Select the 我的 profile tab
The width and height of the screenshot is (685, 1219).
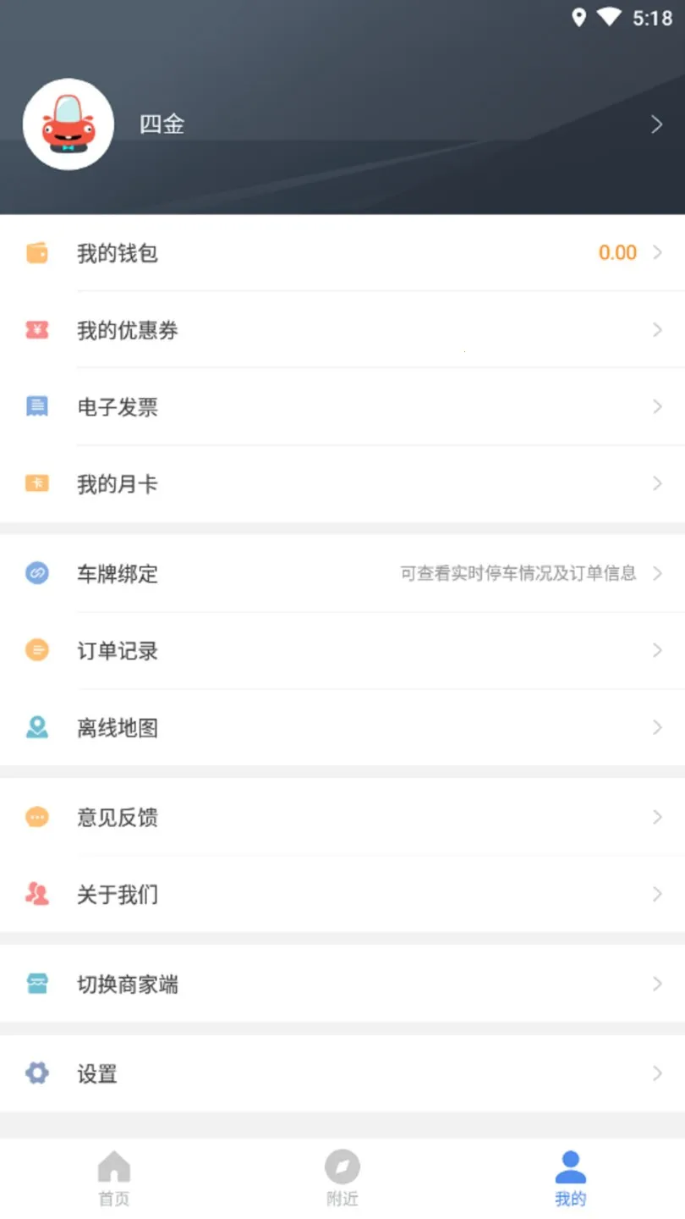(x=571, y=1178)
